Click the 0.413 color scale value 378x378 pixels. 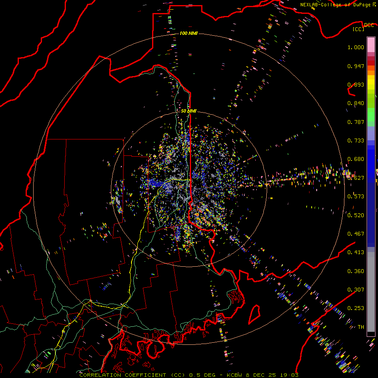(356, 252)
